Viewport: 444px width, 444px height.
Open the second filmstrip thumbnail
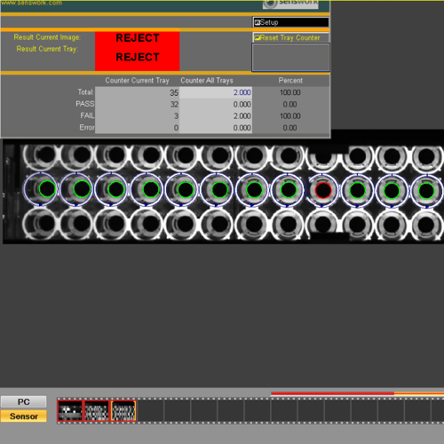coord(97,410)
